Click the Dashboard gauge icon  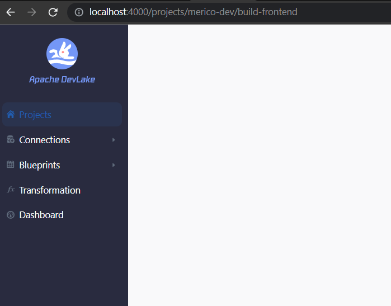tap(11, 215)
